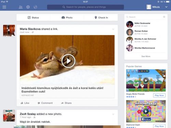Image resolution: width=171 pixels, height=128 pixels.
Task: Open chat with Monika A Jan Schroner
Action: (x=146, y=40)
